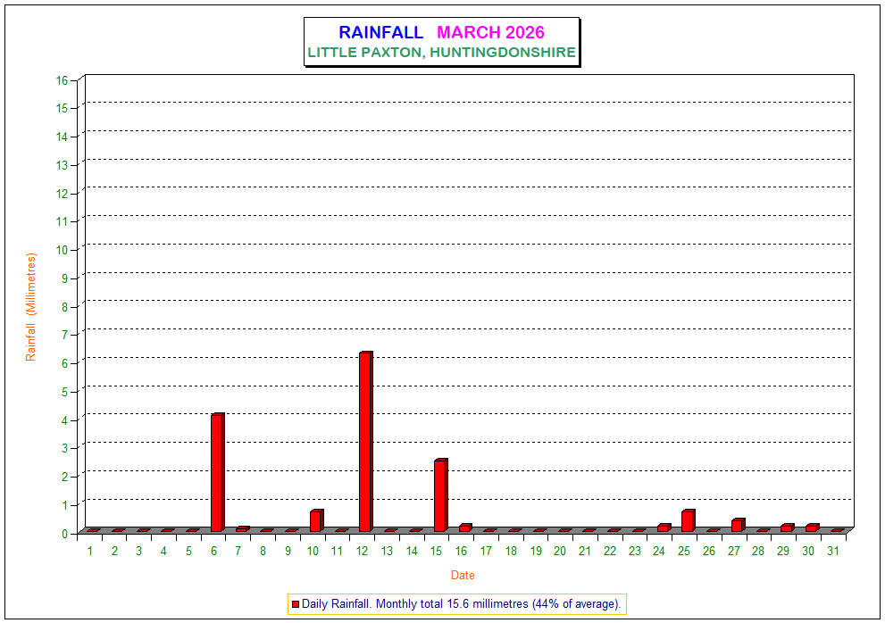The image size is (885, 623).
Task: Select the rainfall bar for date 6
Action: coord(217,473)
